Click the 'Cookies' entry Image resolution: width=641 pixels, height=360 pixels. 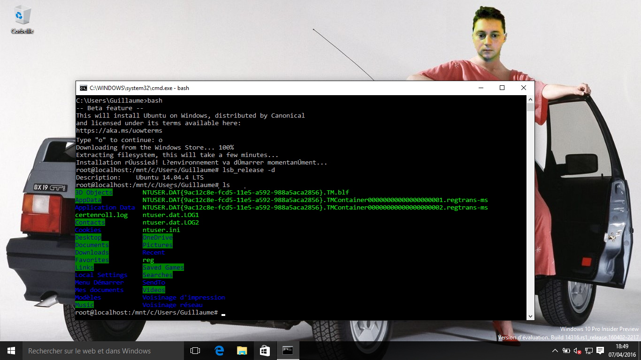pos(88,230)
